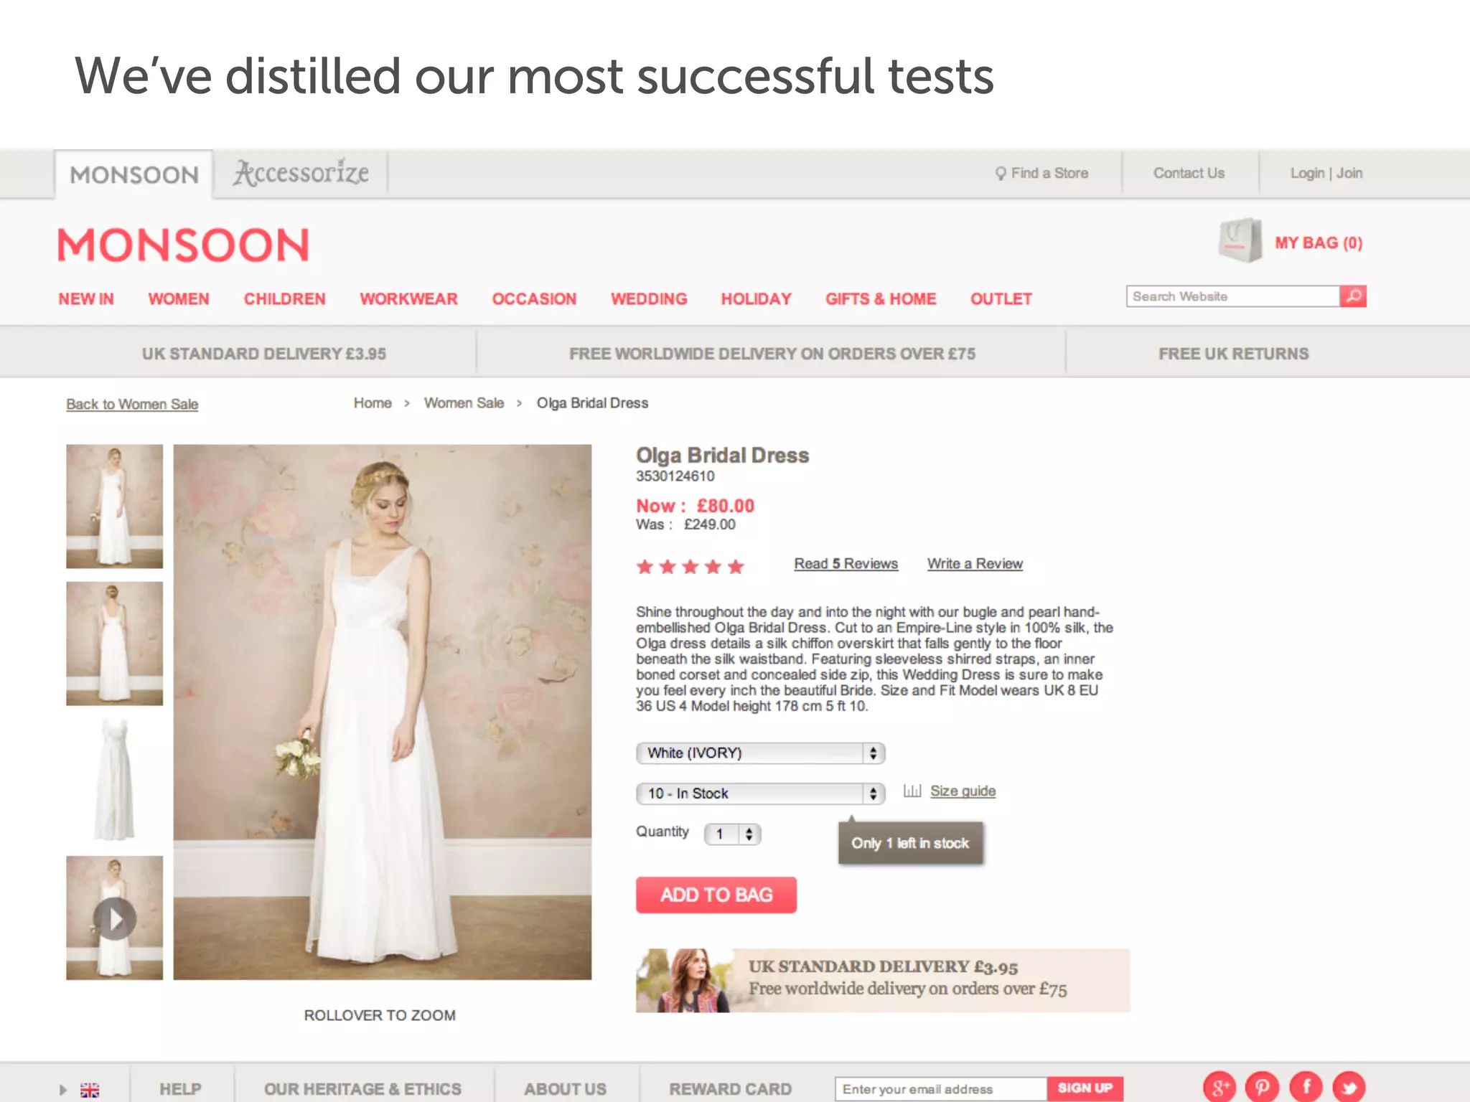Viewport: 1470px width, 1102px height.
Task: Click the Contact Us link
Action: pos(1189,173)
